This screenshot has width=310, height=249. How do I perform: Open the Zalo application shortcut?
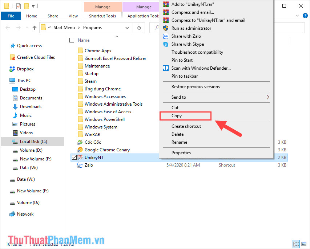pos(88,165)
